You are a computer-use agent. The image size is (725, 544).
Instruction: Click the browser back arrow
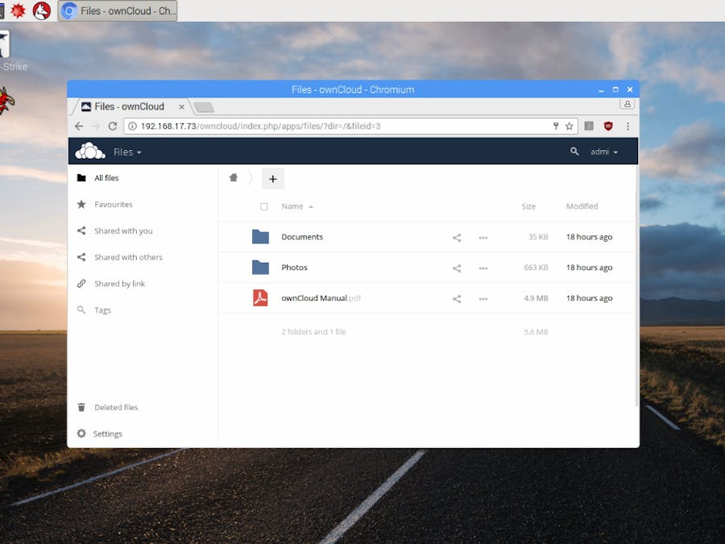point(79,126)
